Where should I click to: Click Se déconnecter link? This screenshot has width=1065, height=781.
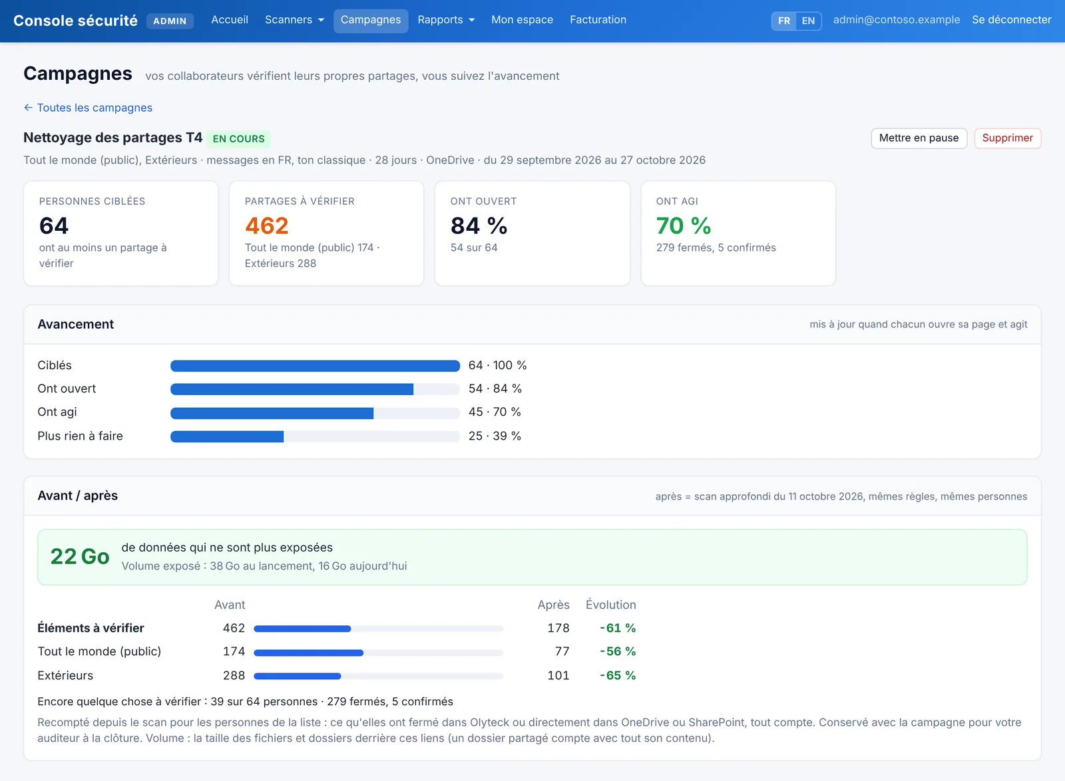point(1011,20)
